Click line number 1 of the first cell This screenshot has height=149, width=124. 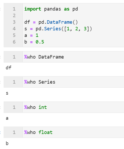tap(14, 9)
